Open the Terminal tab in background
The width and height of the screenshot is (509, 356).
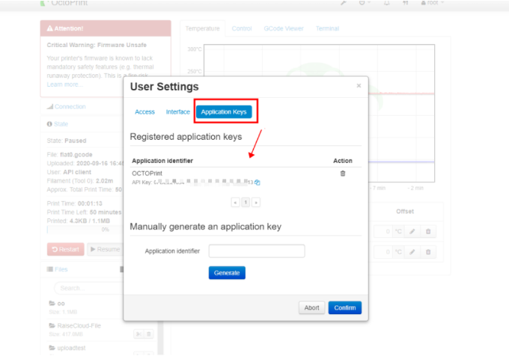(328, 28)
